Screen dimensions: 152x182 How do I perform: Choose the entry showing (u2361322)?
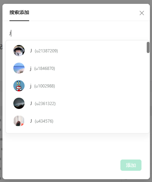click(45, 104)
